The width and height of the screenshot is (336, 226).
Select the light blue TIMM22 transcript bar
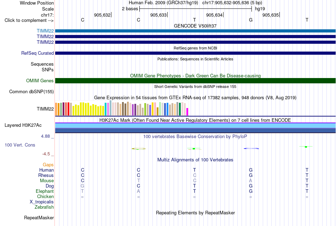195,31
